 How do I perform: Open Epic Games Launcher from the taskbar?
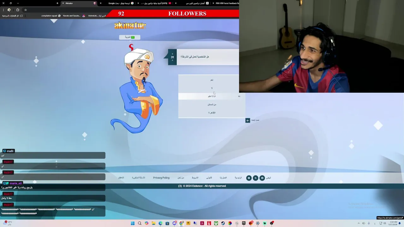244,223
